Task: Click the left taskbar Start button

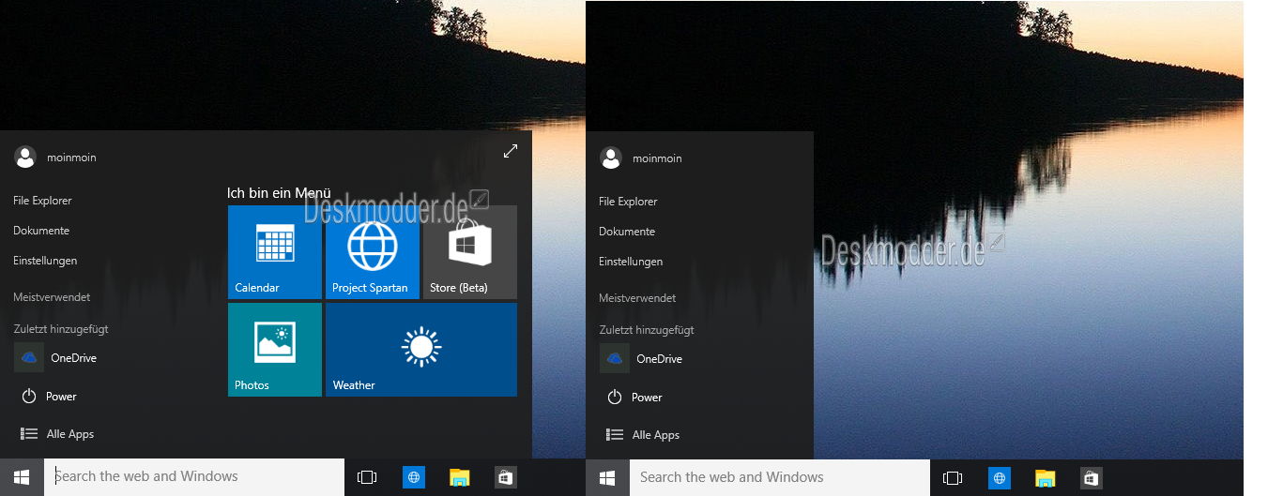Action: point(22,477)
